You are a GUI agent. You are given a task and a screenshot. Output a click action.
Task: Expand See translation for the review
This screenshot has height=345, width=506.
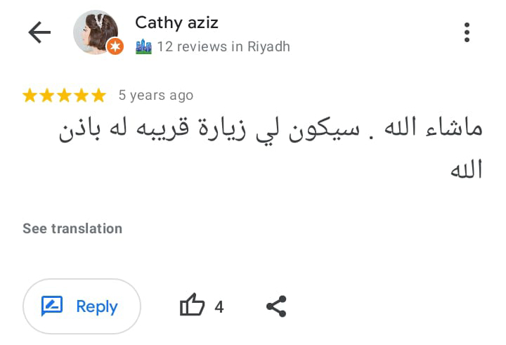coord(72,228)
